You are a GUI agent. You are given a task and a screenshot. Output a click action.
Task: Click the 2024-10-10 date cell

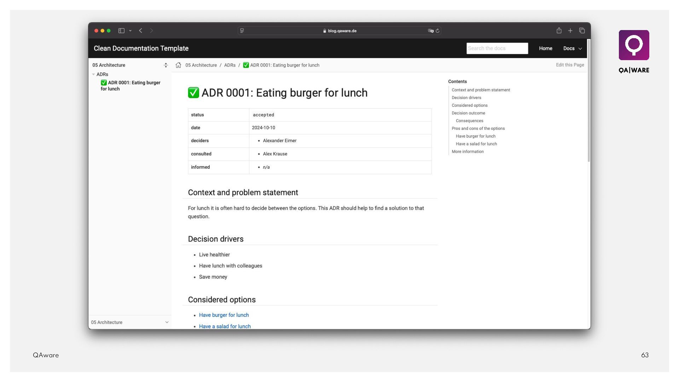(340, 128)
